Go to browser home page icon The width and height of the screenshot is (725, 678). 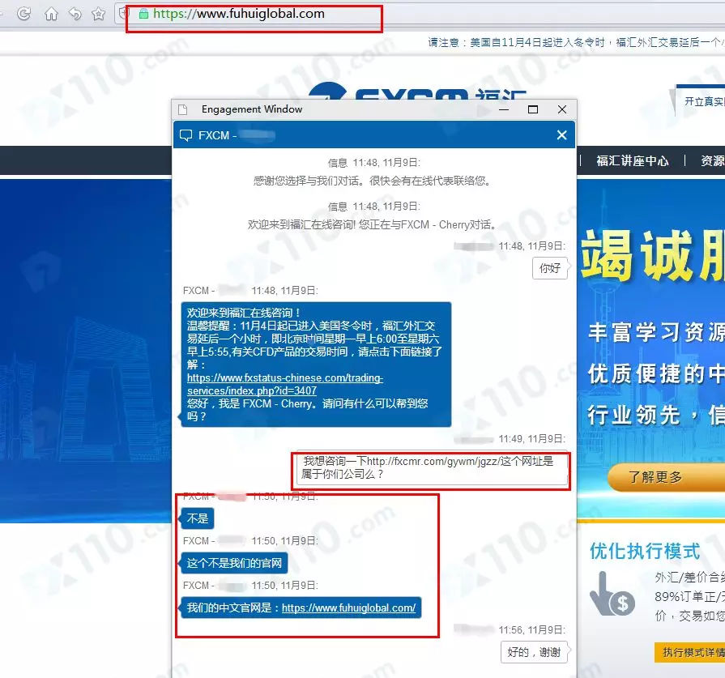pyautogui.click(x=51, y=14)
